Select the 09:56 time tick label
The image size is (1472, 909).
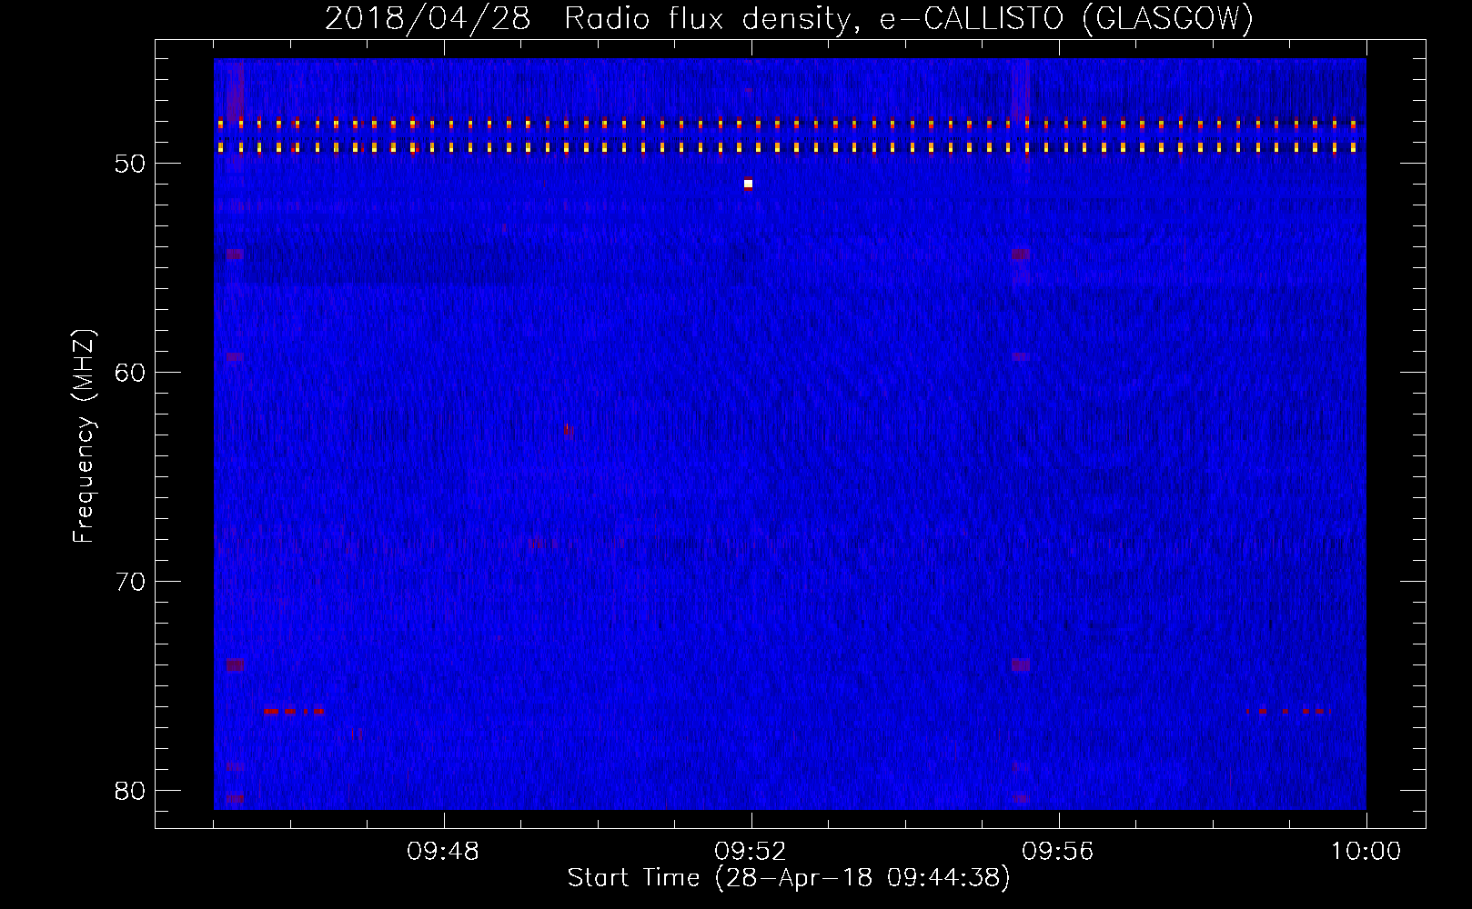click(x=1058, y=852)
